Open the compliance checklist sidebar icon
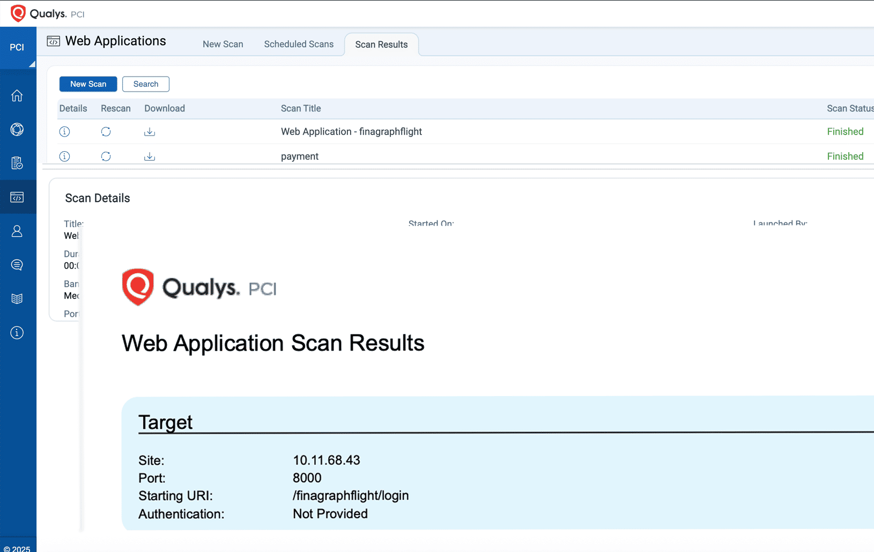Screen dimensions: 874x552 point(17,163)
